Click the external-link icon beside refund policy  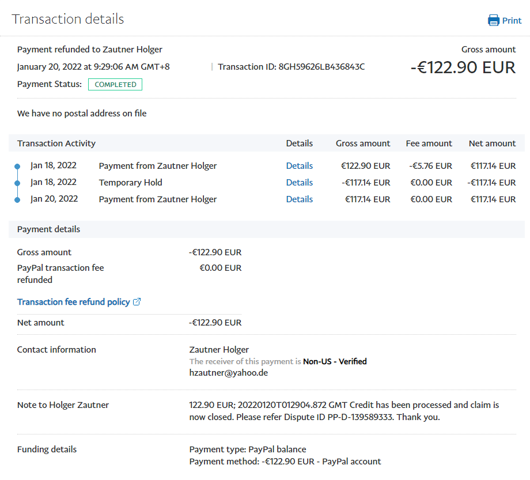pos(137,302)
